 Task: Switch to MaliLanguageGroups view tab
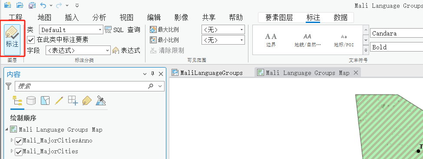tap(211, 73)
